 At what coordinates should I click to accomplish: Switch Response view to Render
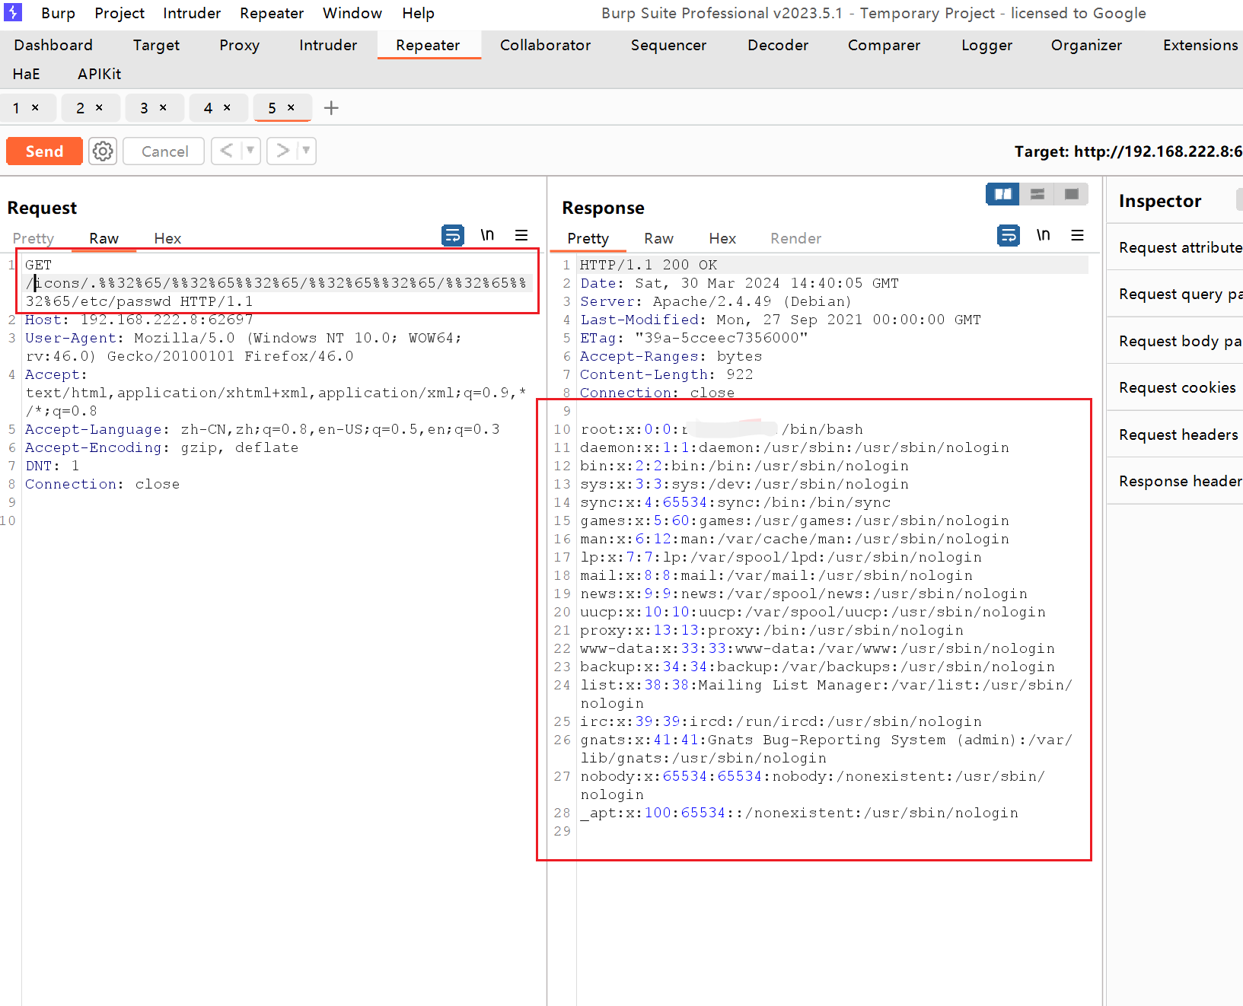[795, 238]
